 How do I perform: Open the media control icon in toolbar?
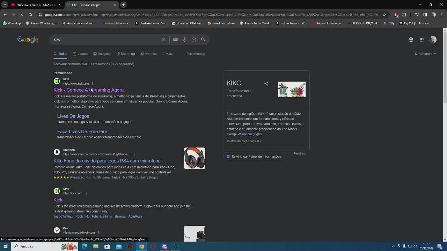[x=417, y=15]
